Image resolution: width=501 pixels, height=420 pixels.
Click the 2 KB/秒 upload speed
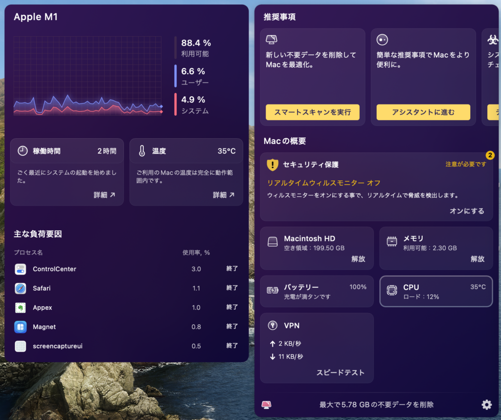pos(290,344)
